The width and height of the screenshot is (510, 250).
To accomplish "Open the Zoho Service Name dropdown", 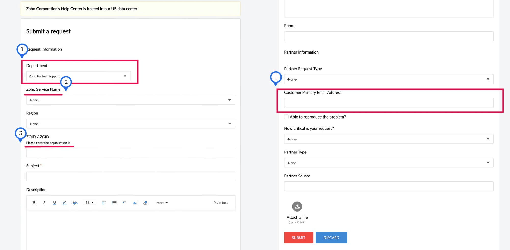I will (x=131, y=100).
